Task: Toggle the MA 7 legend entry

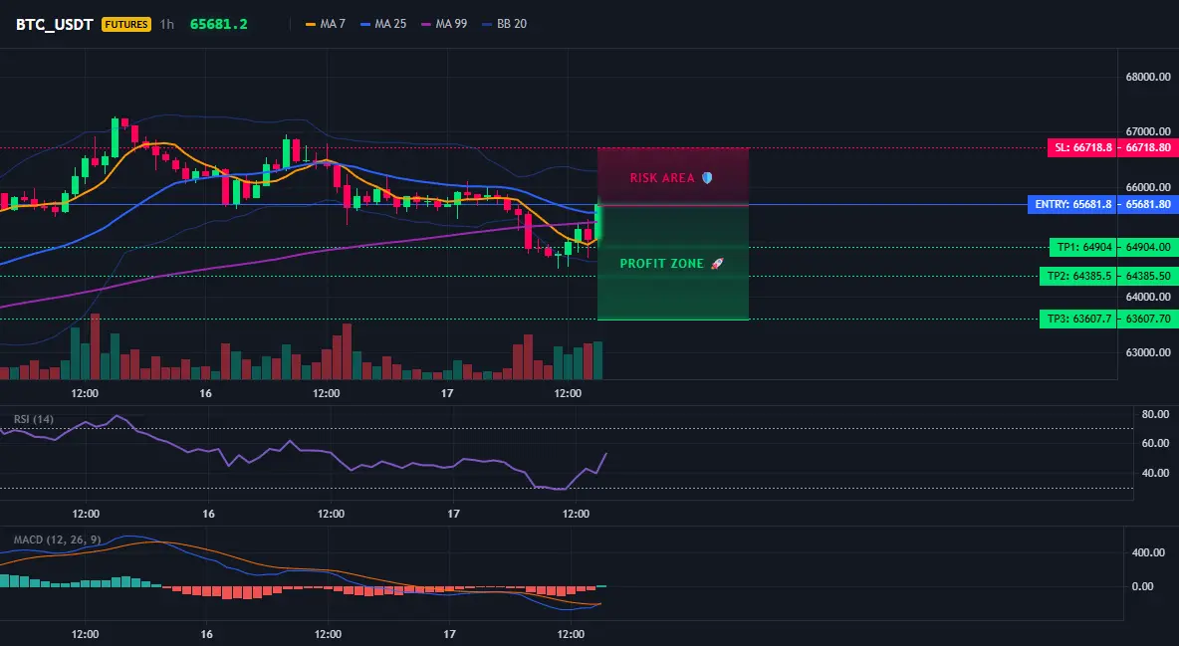Action: point(326,24)
